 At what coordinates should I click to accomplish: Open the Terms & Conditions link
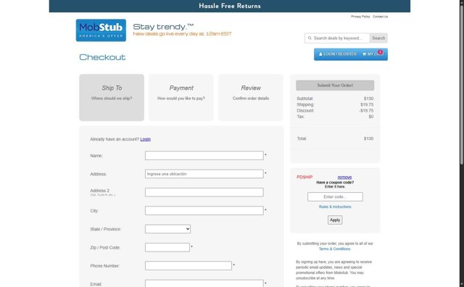[x=335, y=249]
